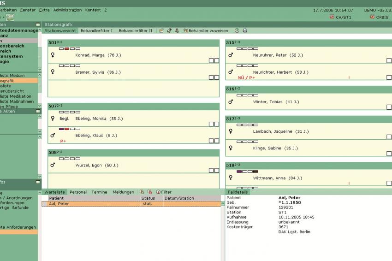The width and height of the screenshot is (392, 261).
Task: Click the female symbol beside Klinge, Sabine
Action: coord(231,148)
